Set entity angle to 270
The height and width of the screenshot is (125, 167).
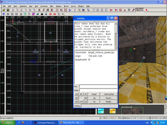point(81,102)
